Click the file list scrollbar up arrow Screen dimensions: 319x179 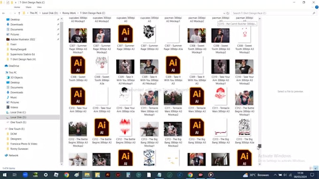259,19
